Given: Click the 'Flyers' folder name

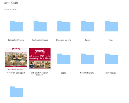Looking at the screenshot, I should pos(111,40).
